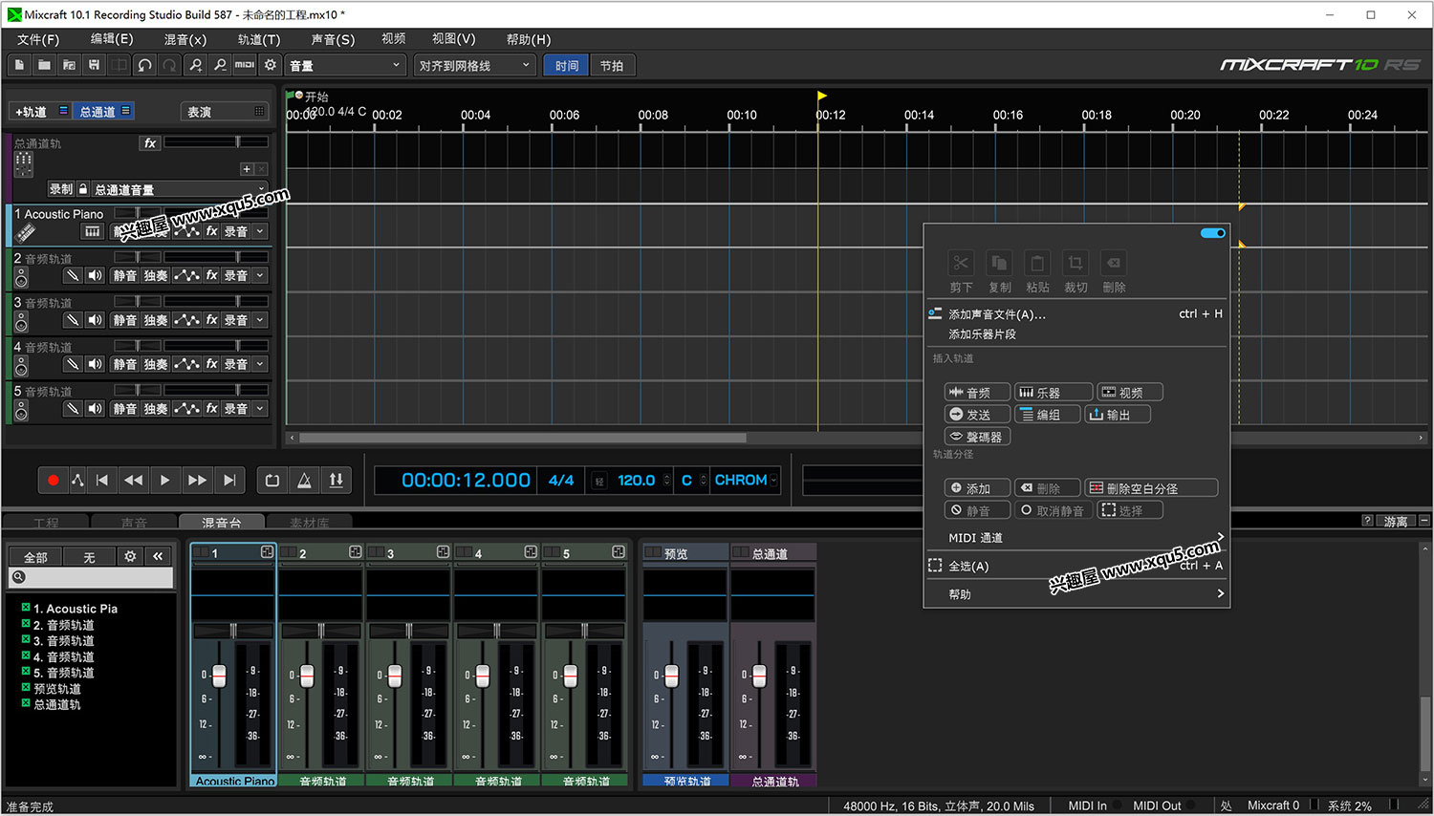Click the 乐器 insert track button

(x=1053, y=392)
